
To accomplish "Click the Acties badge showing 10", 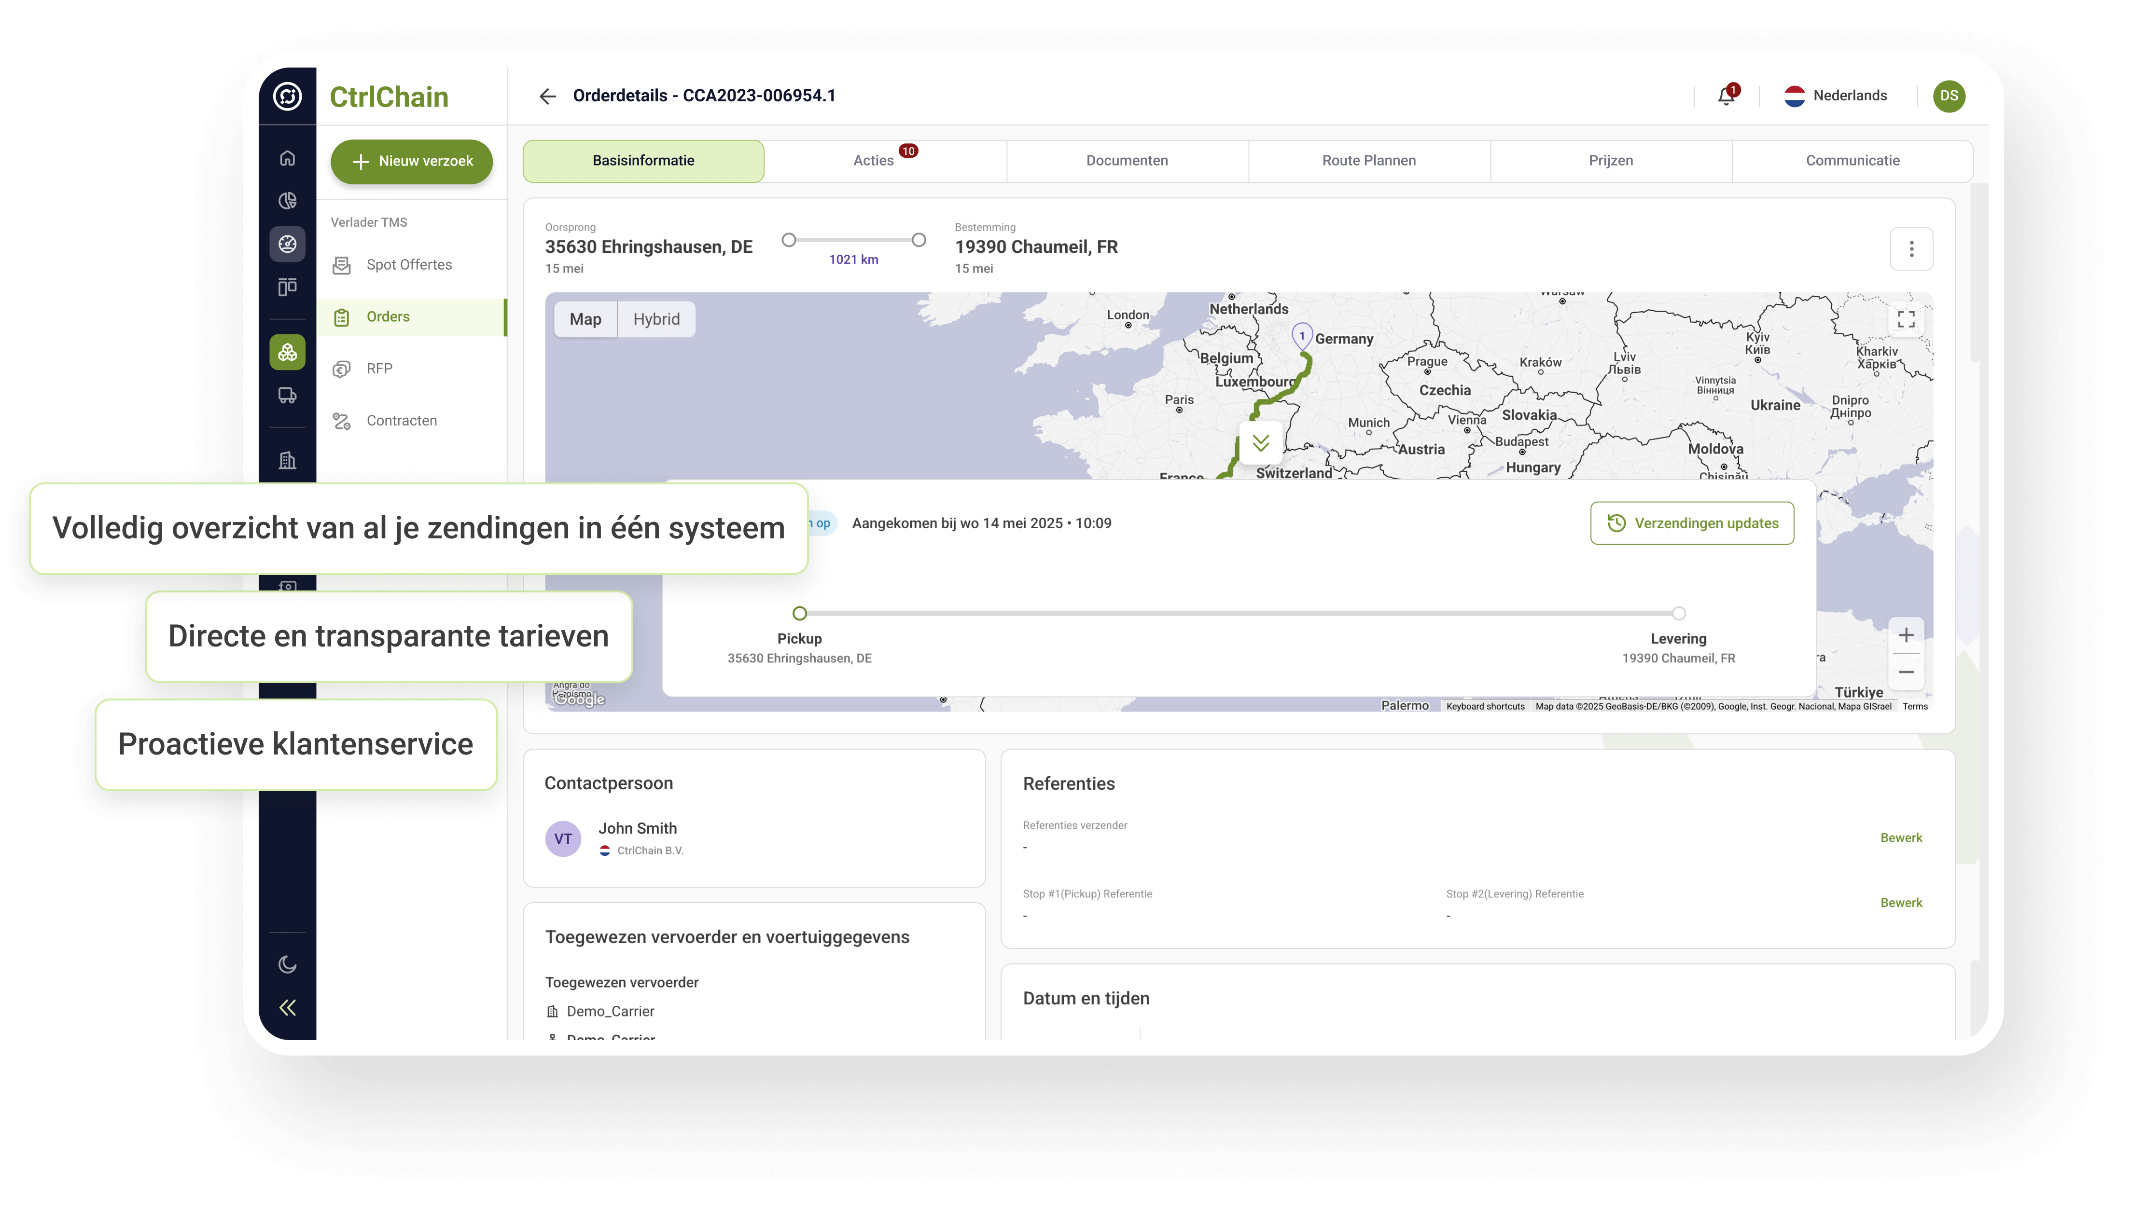I will [908, 151].
